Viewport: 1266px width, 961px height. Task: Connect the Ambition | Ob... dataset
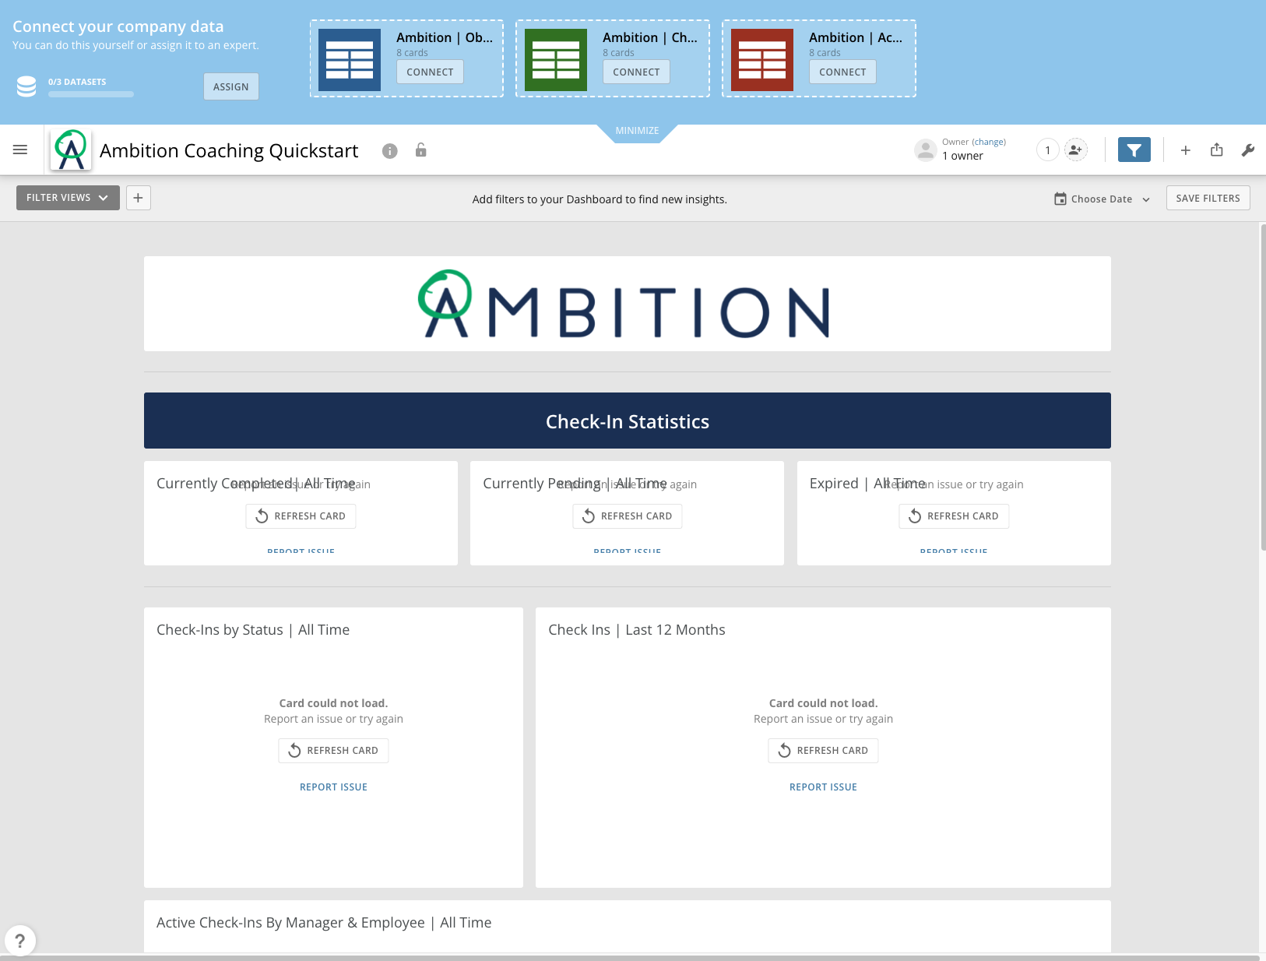pyautogui.click(x=430, y=72)
